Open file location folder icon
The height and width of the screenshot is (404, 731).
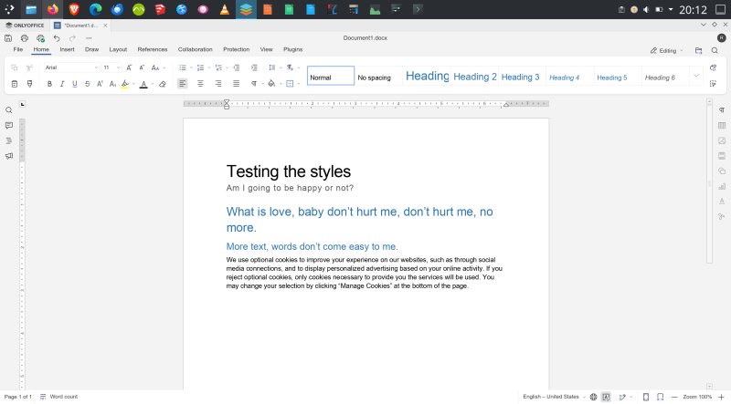(698, 50)
